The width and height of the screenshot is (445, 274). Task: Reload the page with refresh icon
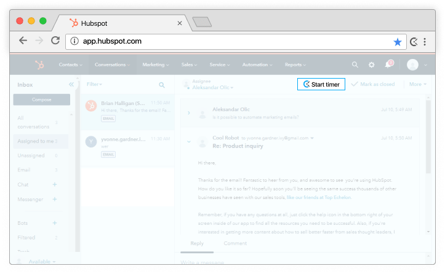click(x=55, y=40)
